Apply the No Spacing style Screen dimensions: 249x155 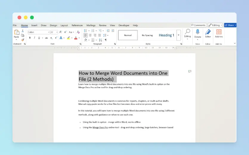pyautogui.click(x=147, y=35)
